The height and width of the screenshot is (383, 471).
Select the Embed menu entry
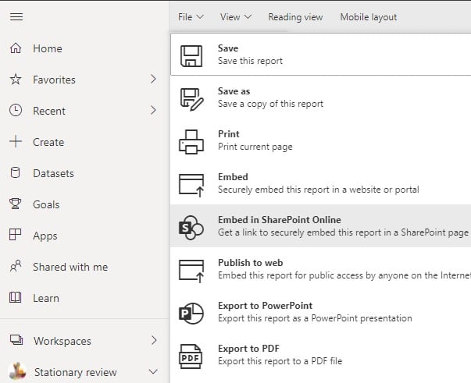[x=320, y=183]
